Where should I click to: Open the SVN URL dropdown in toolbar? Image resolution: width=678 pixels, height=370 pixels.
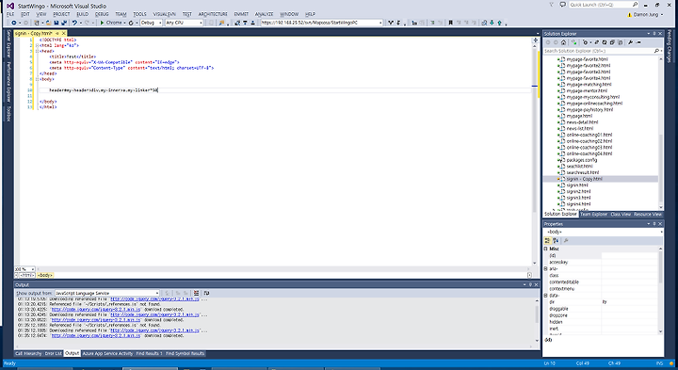(380, 23)
